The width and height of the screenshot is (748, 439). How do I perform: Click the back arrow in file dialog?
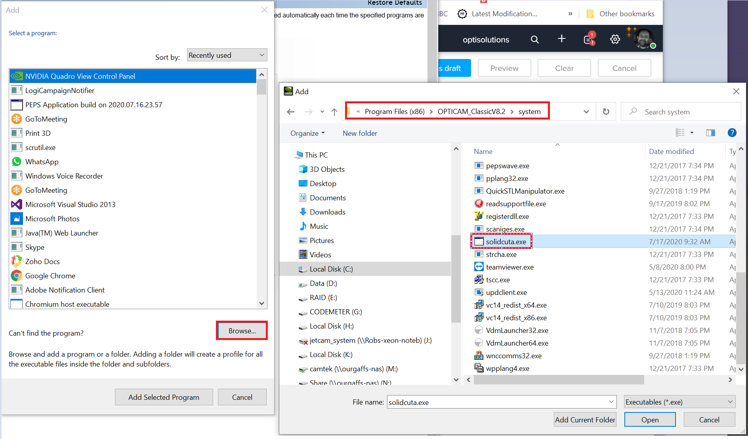(291, 112)
